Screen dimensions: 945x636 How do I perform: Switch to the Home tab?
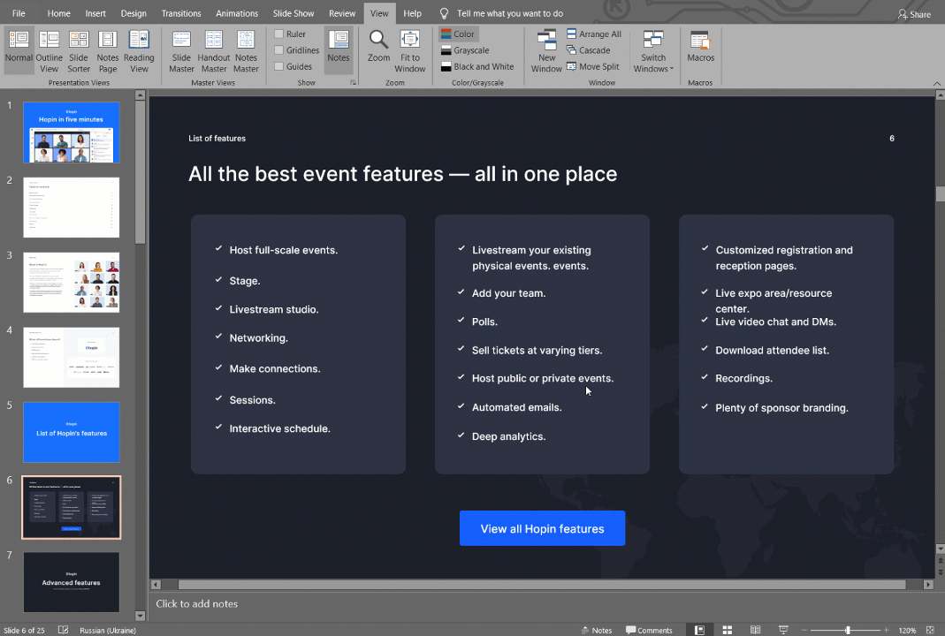(59, 13)
